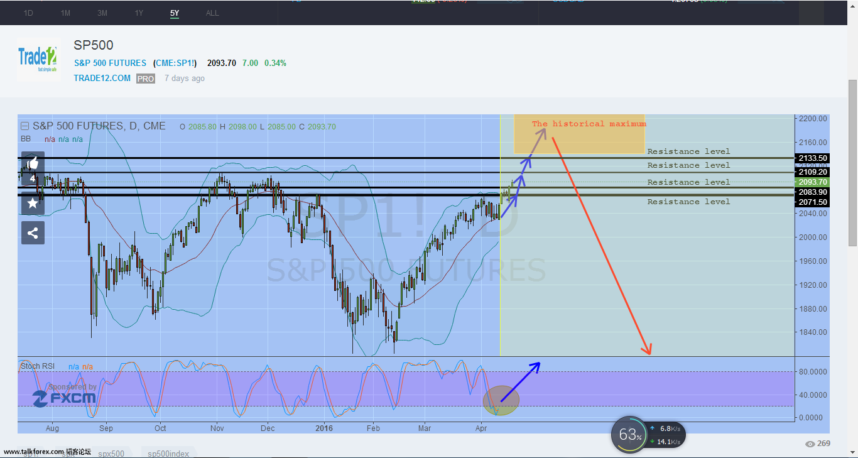Screen dimensions: 858x458
Task: Show the ALL time range
Action: [x=212, y=13]
